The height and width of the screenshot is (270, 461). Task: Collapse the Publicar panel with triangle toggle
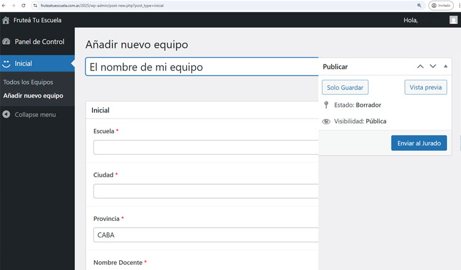(446, 66)
